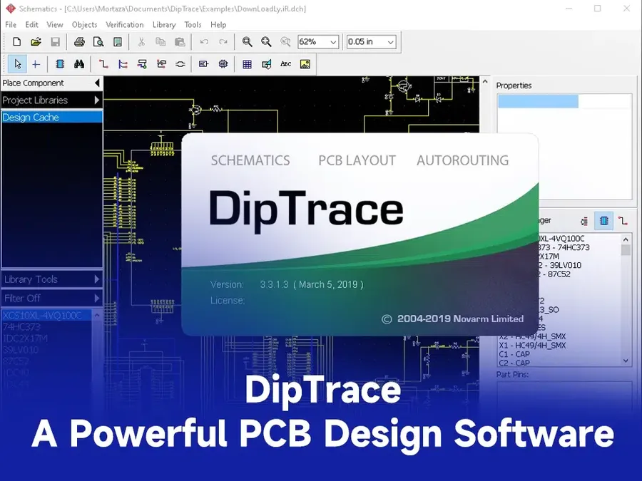Screen dimensions: 642x481
Task: Click the place component chip icon
Action: [60, 64]
